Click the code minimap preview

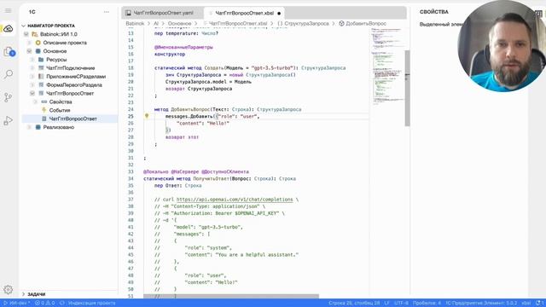387,67
